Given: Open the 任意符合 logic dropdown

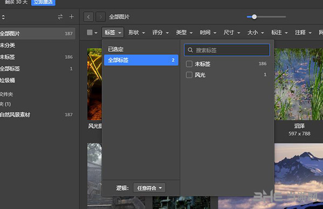Looking at the screenshot, I should click(x=149, y=188).
